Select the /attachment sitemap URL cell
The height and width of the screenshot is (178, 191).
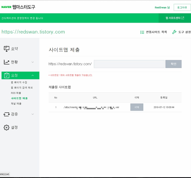91,107
